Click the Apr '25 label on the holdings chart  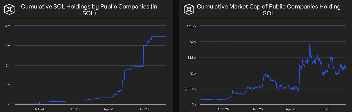pyautogui.click(x=109, y=109)
